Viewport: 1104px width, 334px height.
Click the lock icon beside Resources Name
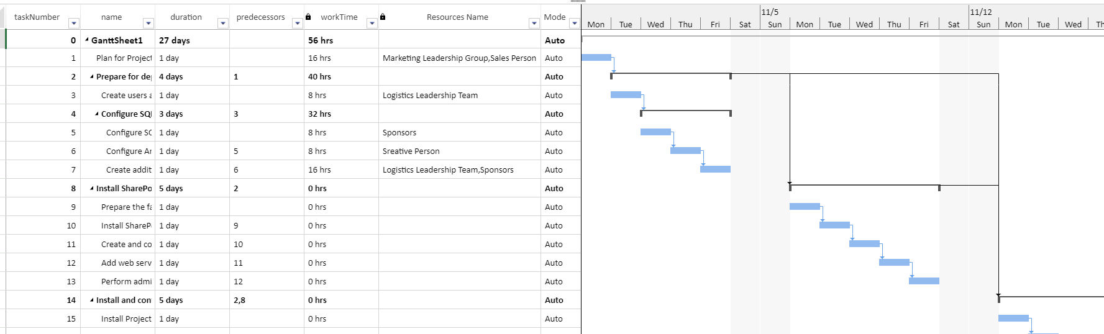(x=383, y=17)
